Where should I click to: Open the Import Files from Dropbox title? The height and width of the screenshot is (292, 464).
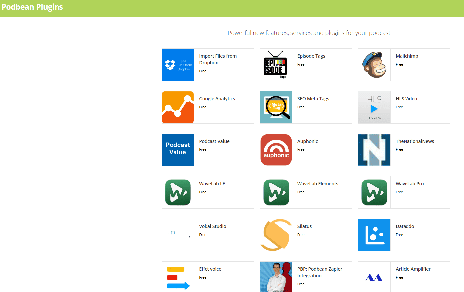click(x=218, y=59)
